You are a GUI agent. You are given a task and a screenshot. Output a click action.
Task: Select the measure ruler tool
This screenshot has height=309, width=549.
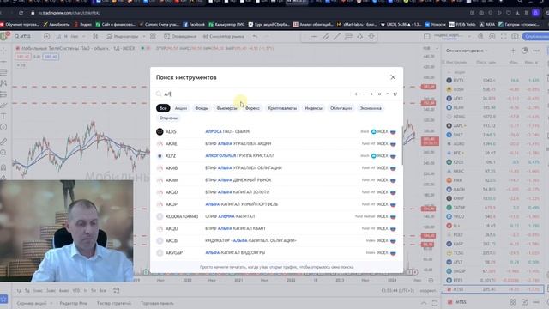(3, 142)
